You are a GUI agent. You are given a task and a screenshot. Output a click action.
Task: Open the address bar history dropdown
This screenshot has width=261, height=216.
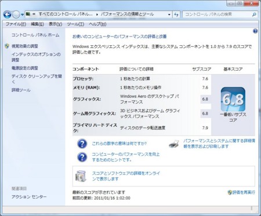(x=169, y=14)
